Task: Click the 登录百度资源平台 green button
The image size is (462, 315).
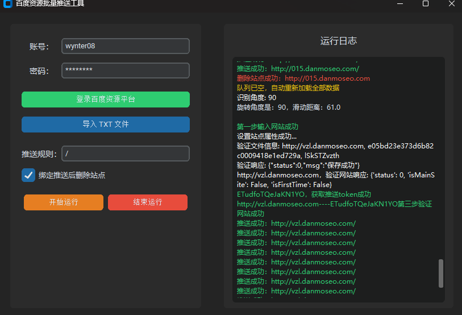Action: (x=106, y=100)
